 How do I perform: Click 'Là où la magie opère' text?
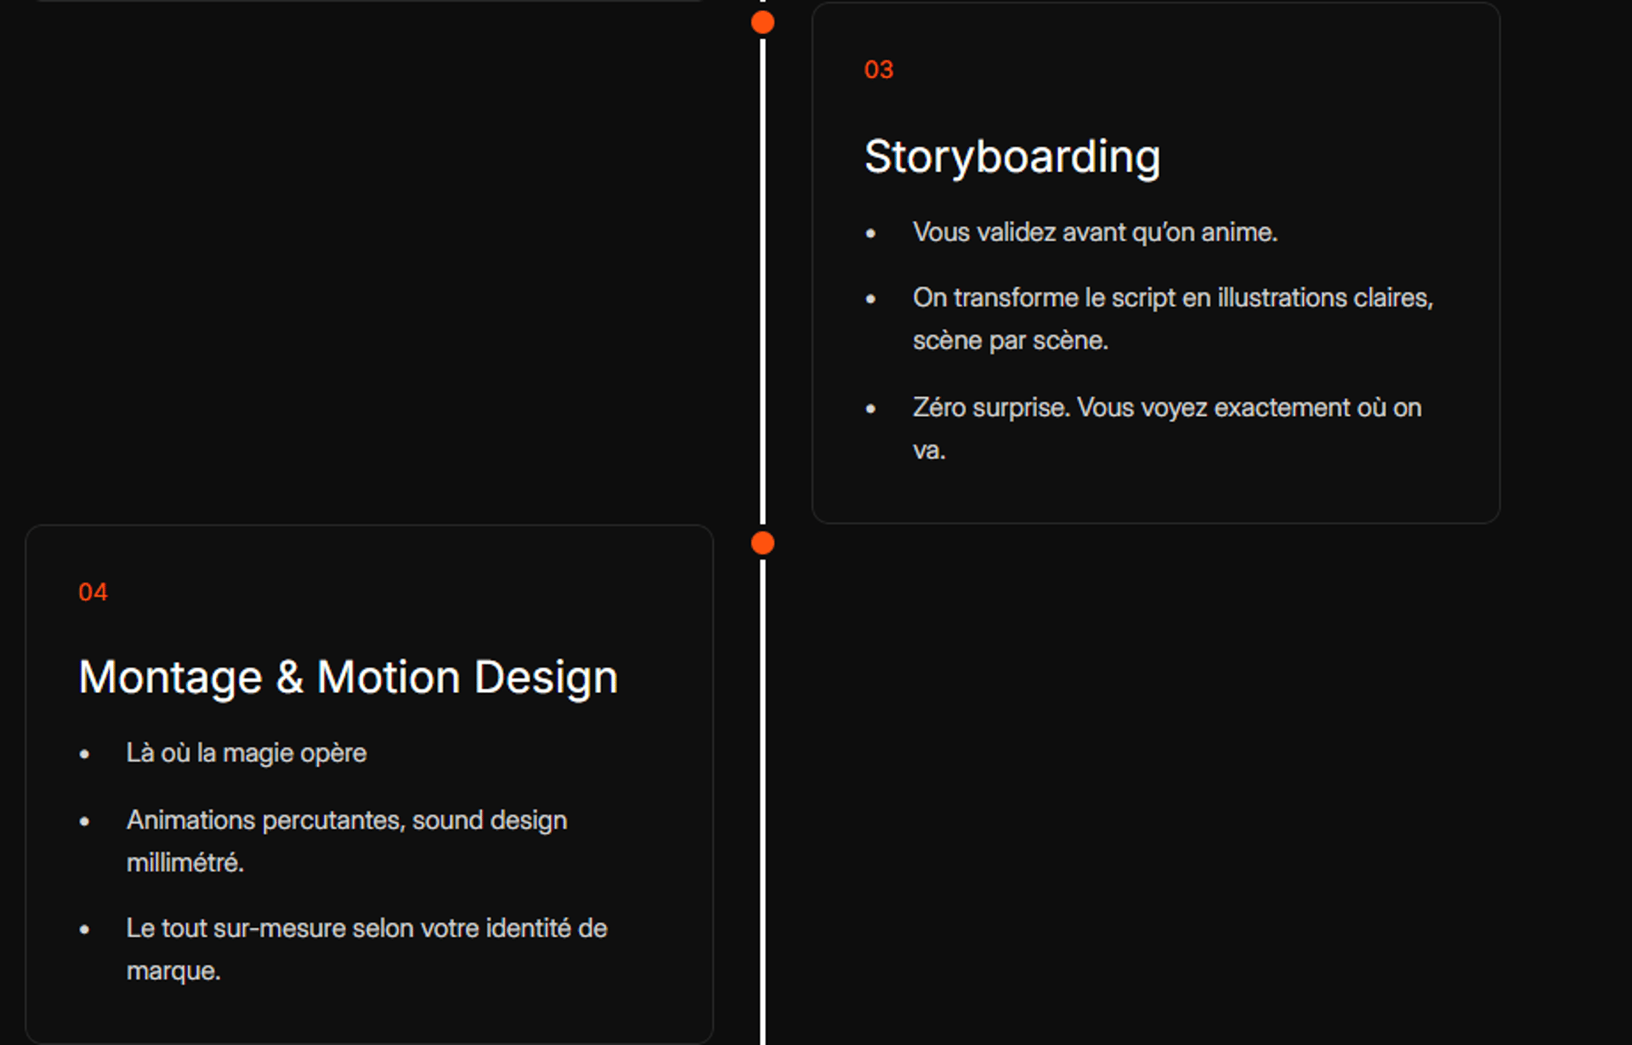click(246, 753)
